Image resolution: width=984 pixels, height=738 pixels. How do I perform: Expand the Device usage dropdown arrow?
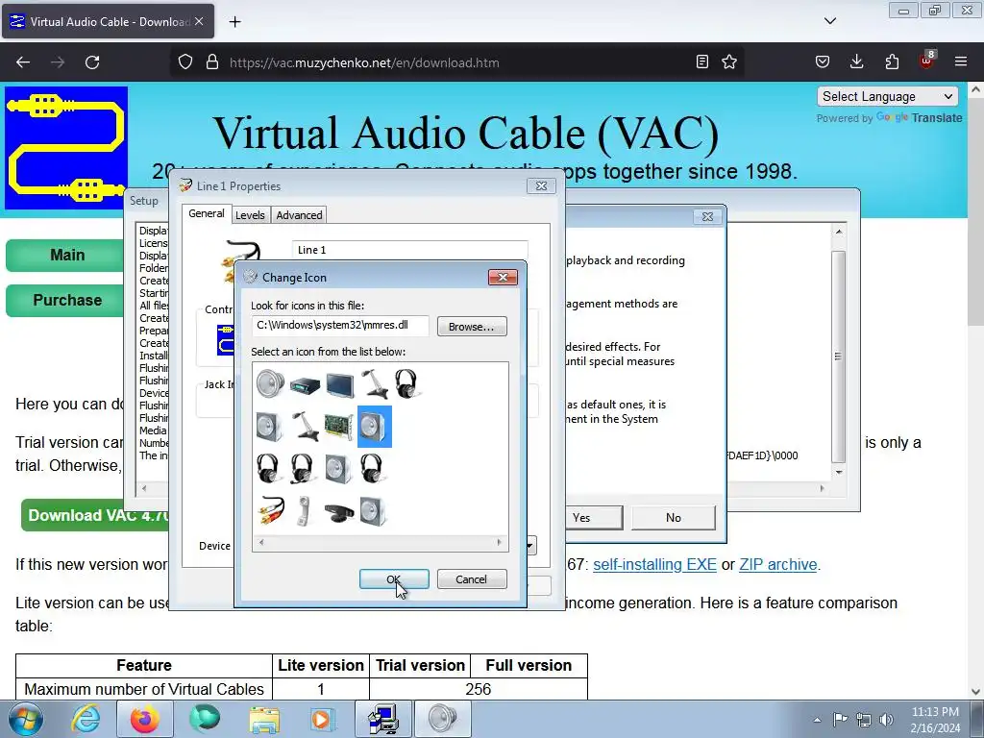point(530,546)
